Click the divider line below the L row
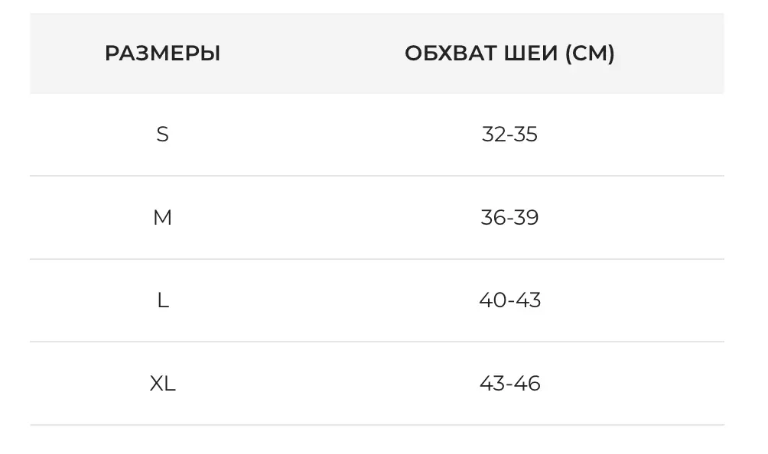Screen dimensions: 768x454 point(376,342)
